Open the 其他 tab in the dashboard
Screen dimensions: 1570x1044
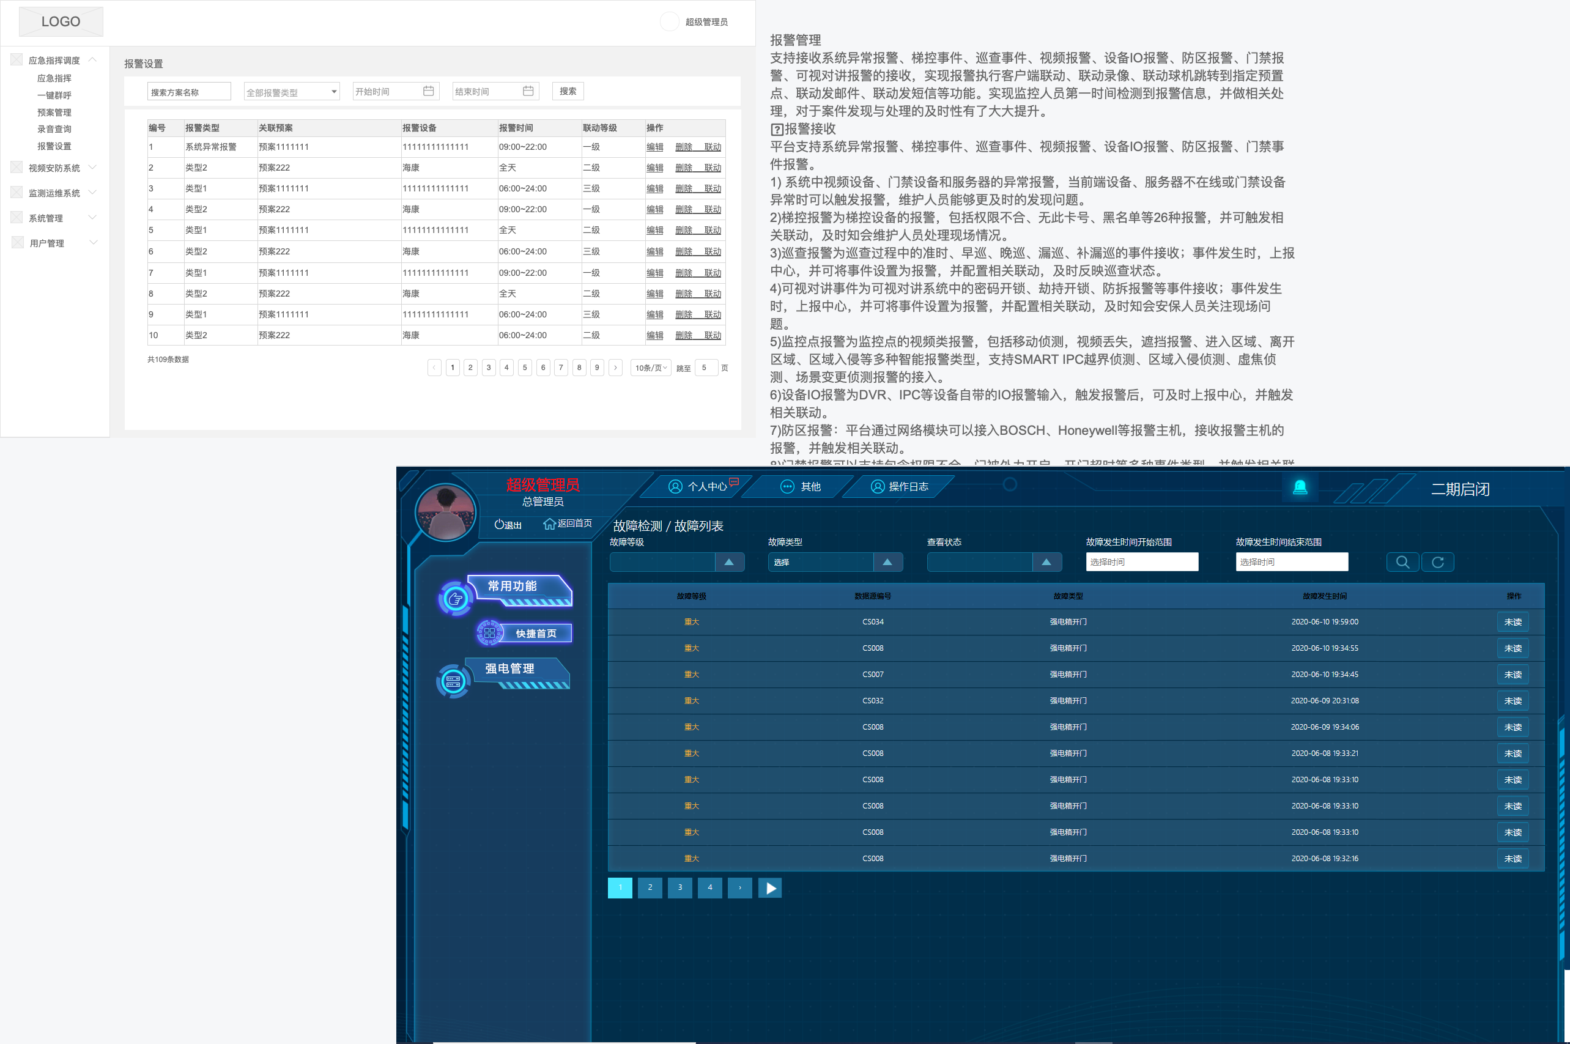tap(799, 487)
